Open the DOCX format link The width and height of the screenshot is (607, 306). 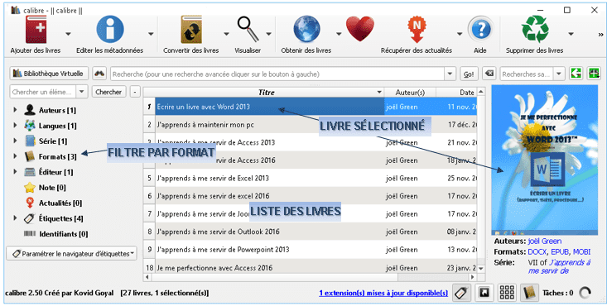pyautogui.click(x=537, y=252)
